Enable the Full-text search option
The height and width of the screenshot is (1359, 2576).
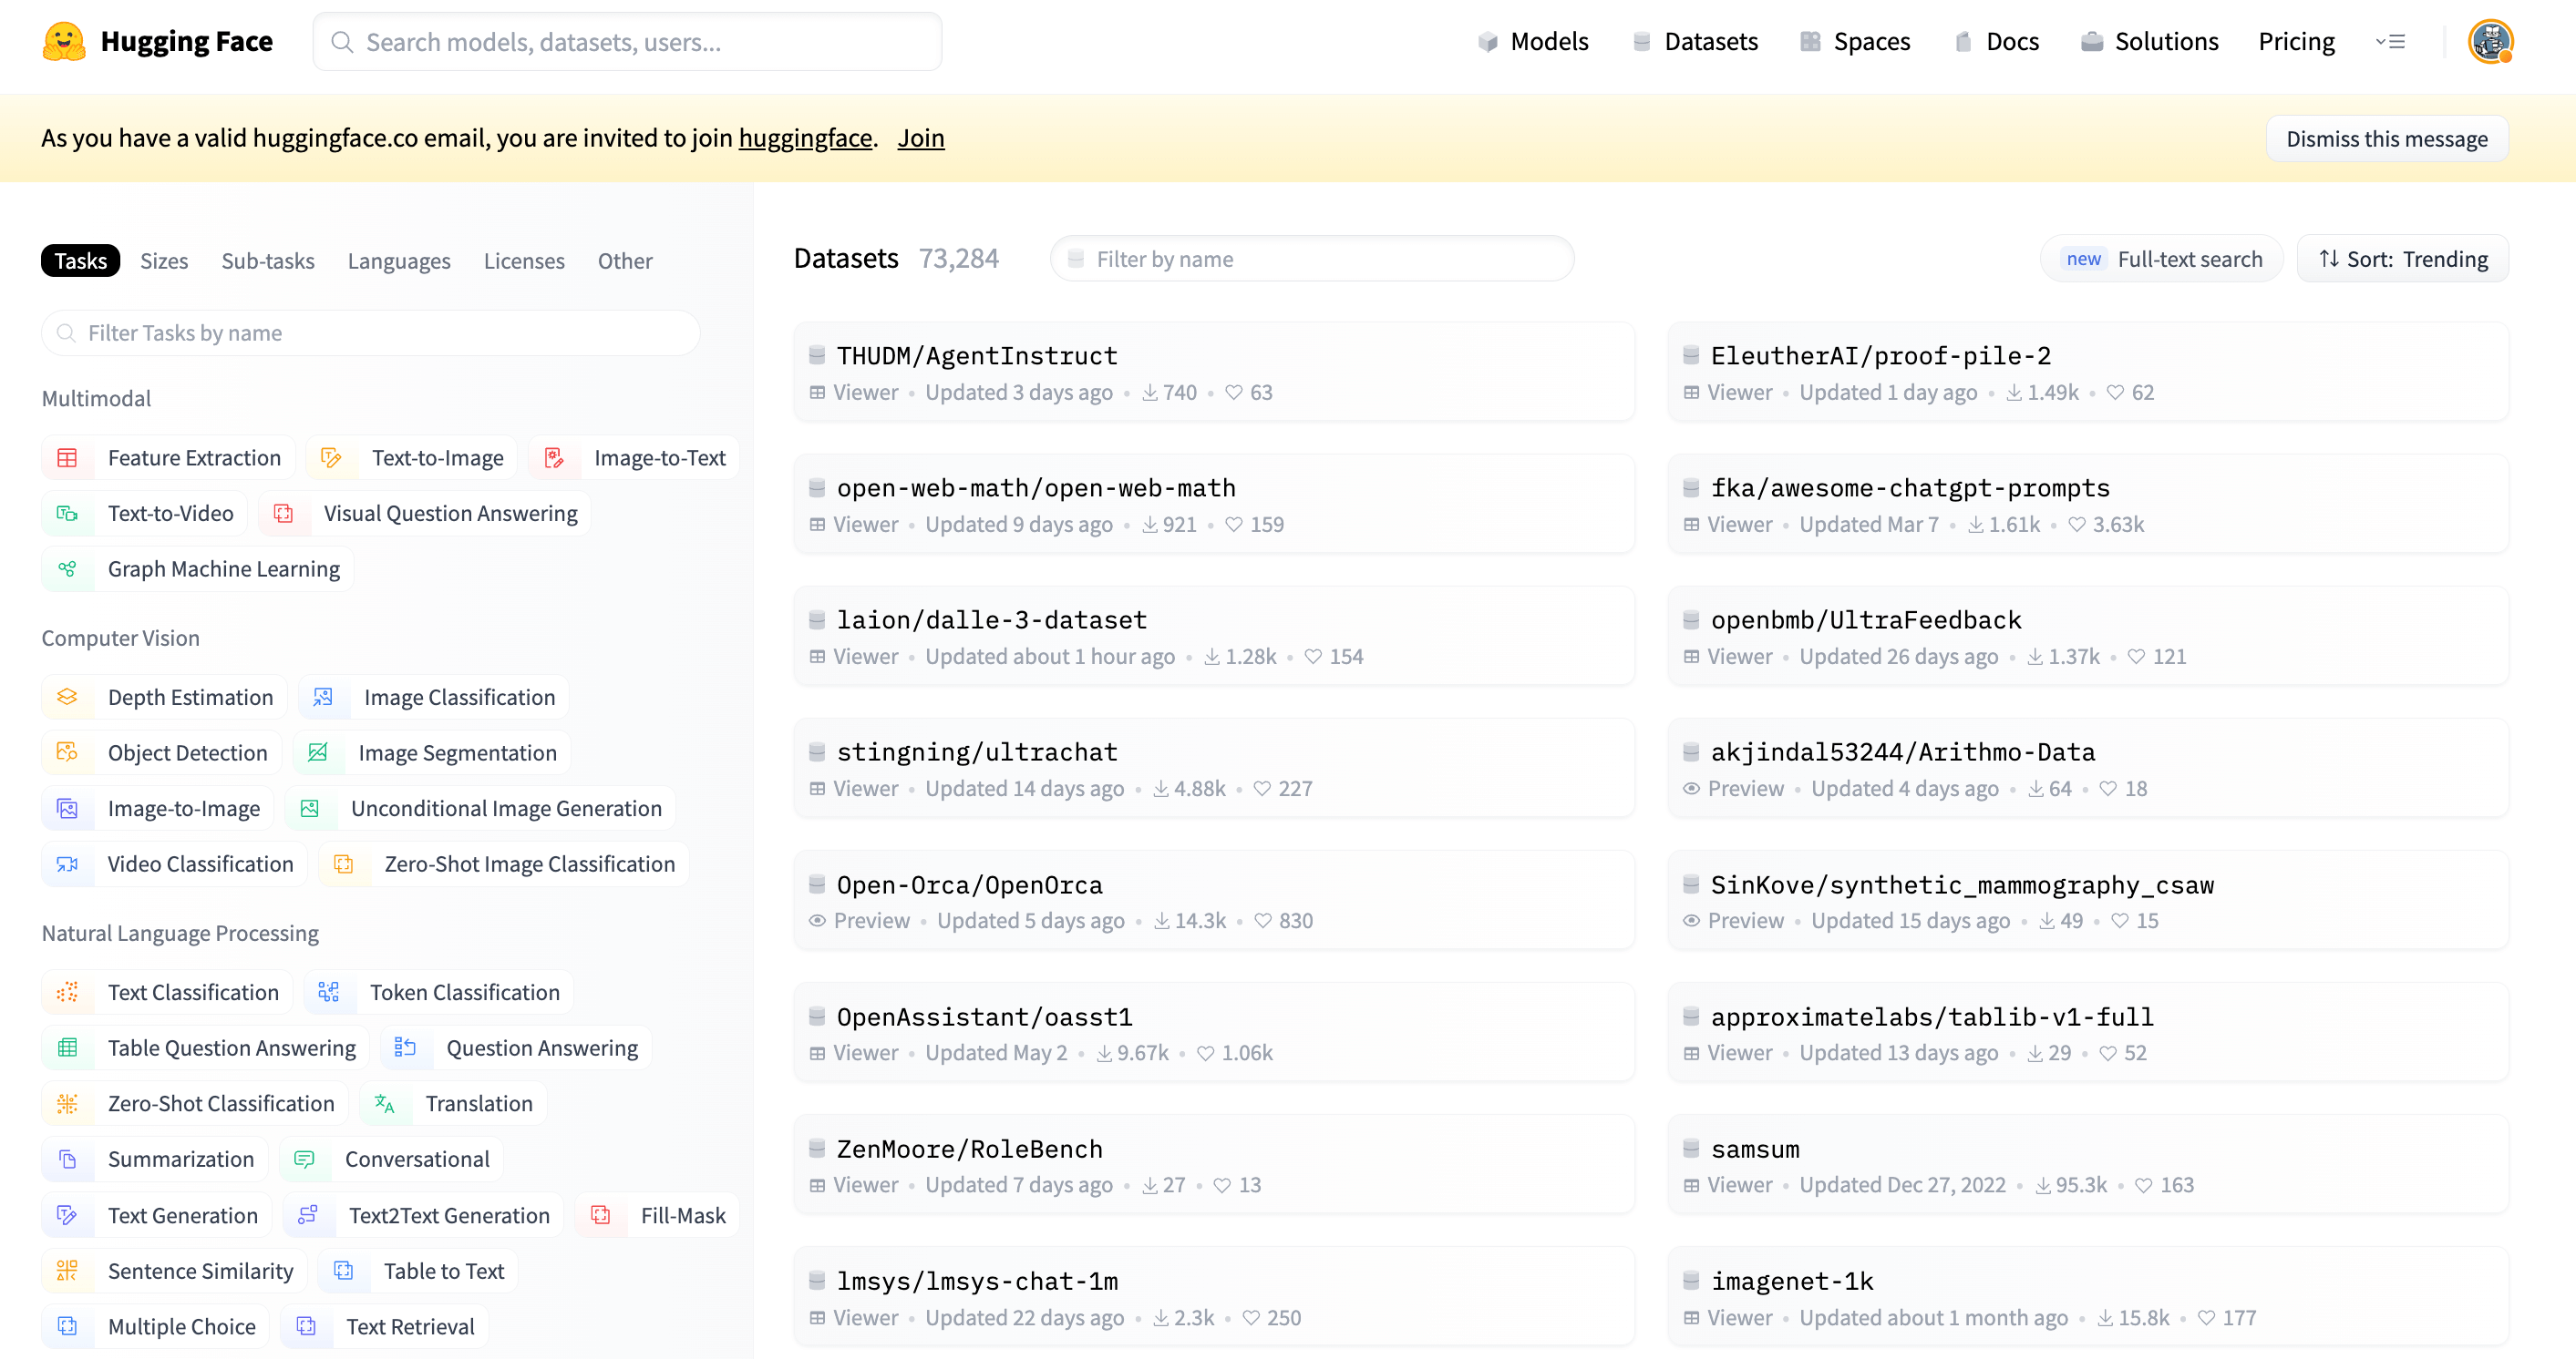pos(2162,259)
